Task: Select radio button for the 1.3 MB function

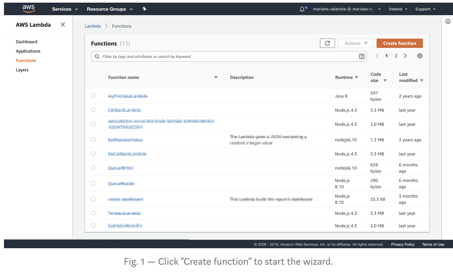Action: click(x=93, y=140)
